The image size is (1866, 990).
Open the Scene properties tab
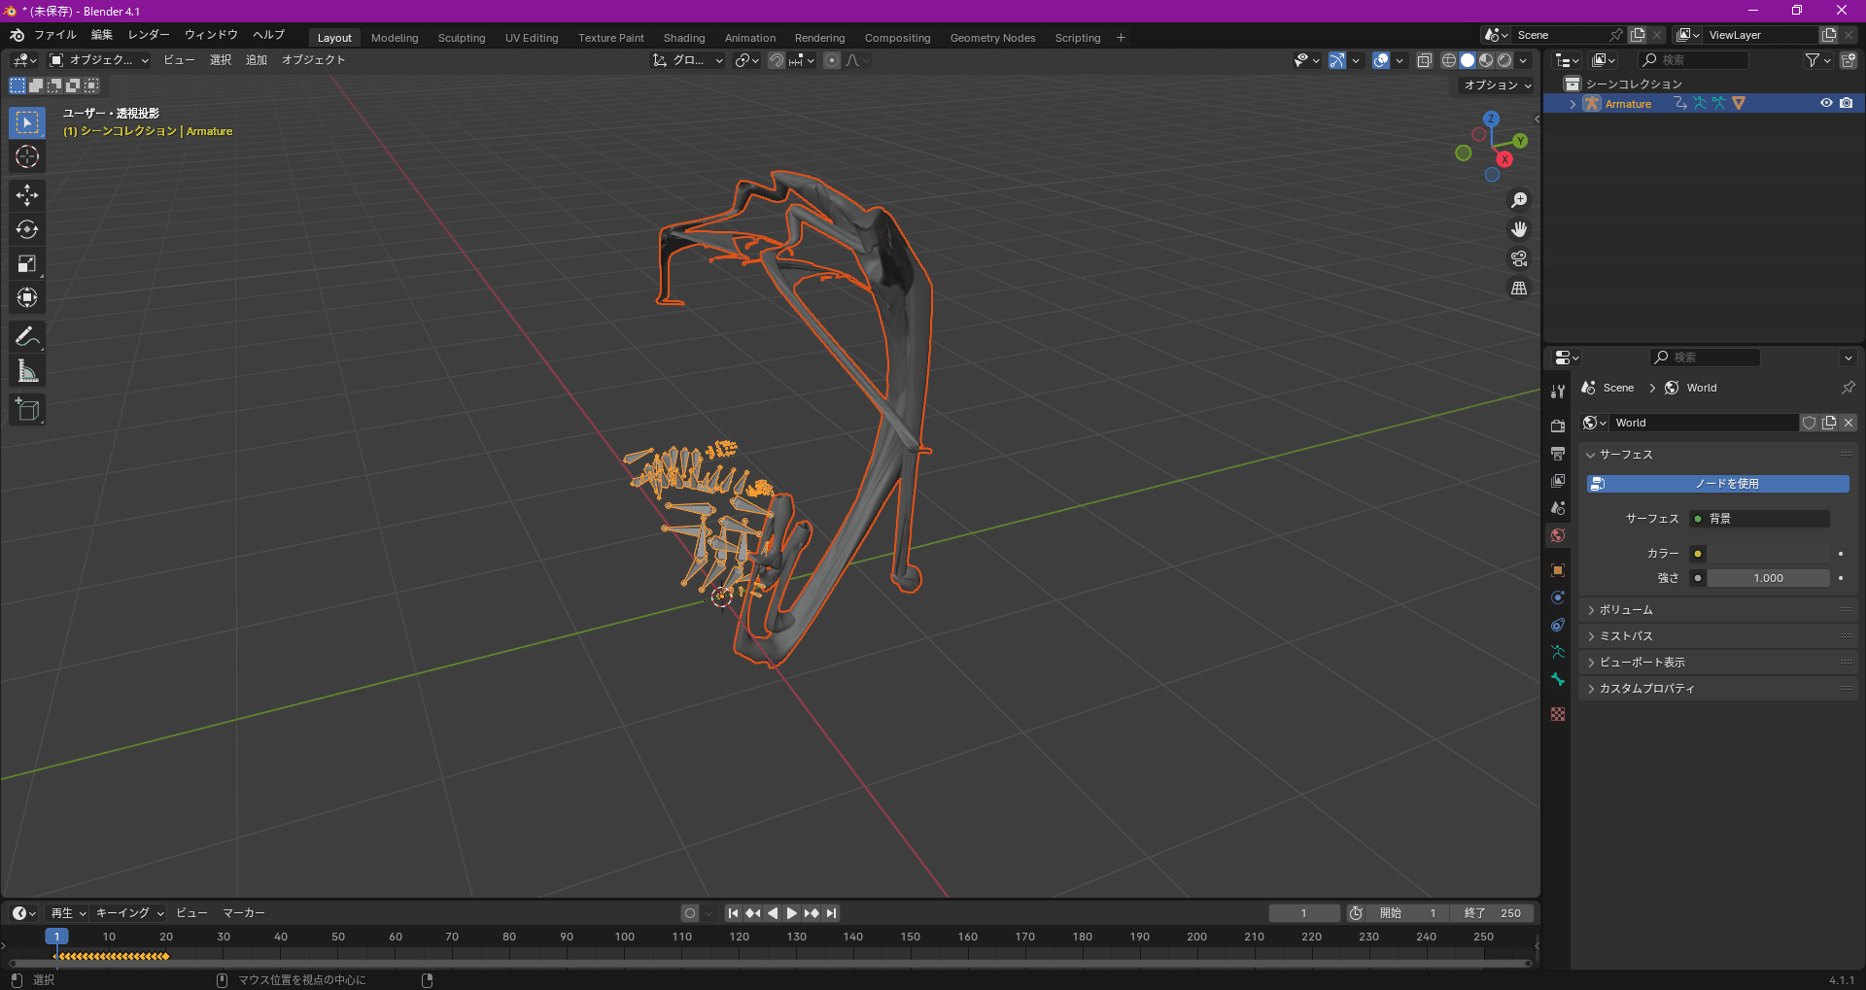click(1558, 507)
